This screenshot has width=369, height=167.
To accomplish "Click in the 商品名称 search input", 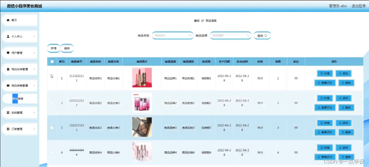I will pos(173,35).
